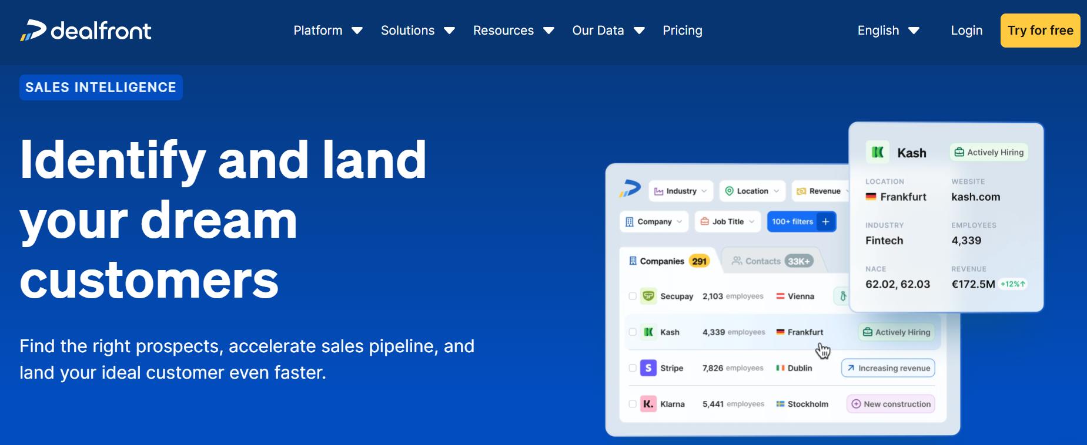
Task: Click the plus icon on 100+ filters
Action: pos(825,221)
